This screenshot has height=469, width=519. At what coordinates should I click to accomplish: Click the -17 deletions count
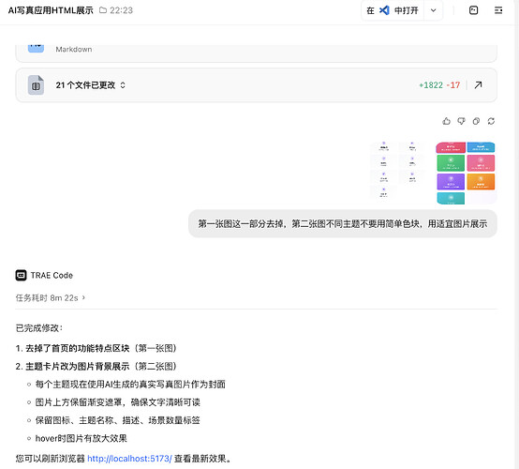453,85
